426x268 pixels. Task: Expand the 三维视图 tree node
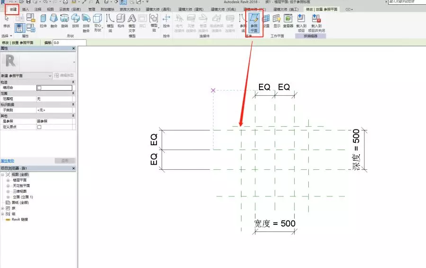click(8, 192)
